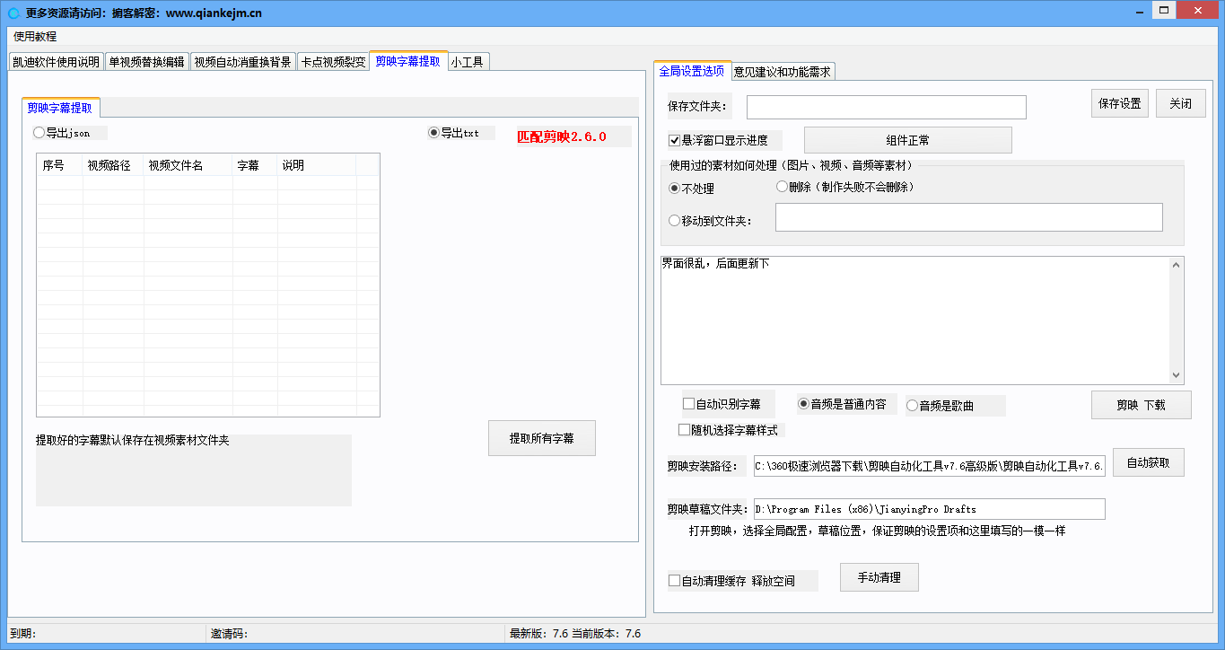Open the 使用教程 menu
The image size is (1225, 650).
pos(33,37)
